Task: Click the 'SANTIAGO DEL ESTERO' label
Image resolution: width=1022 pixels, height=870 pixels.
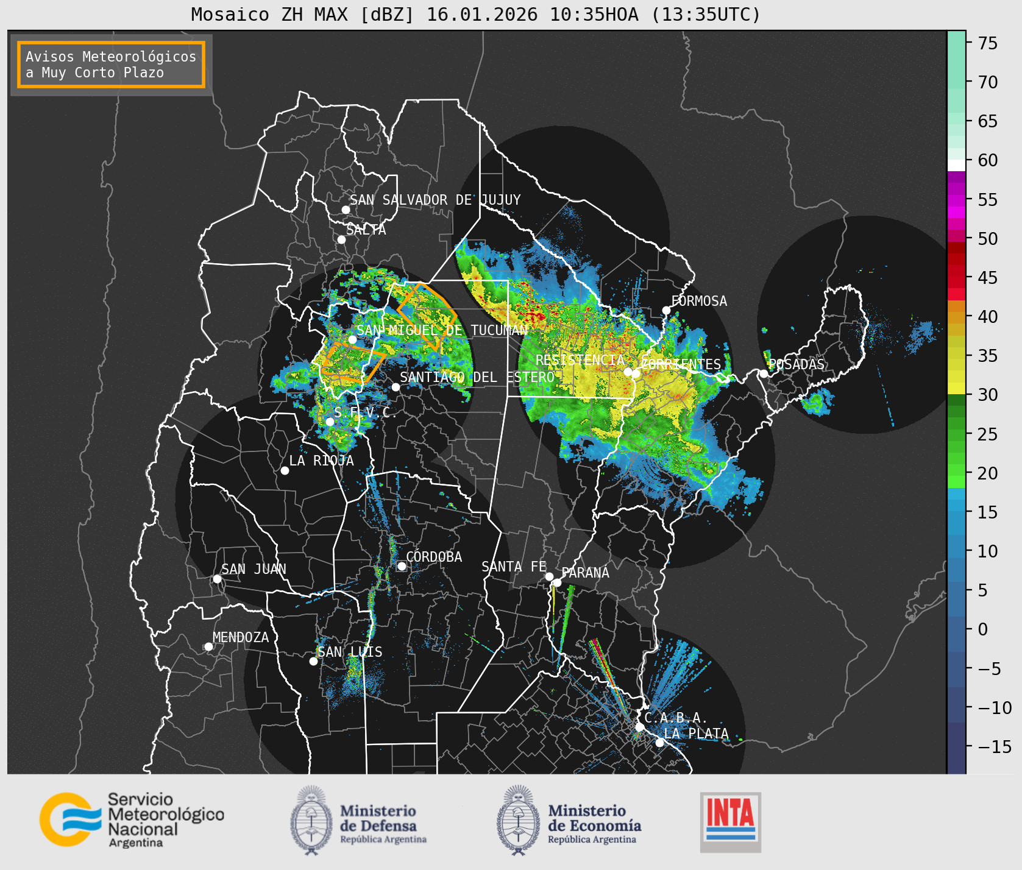Action: pos(477,377)
